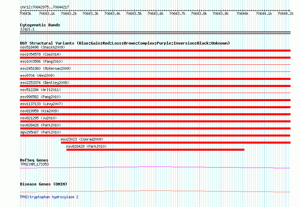This screenshot has width=300, height=207.
Task: Click the red bar under nsv518498
Action: 155,51
